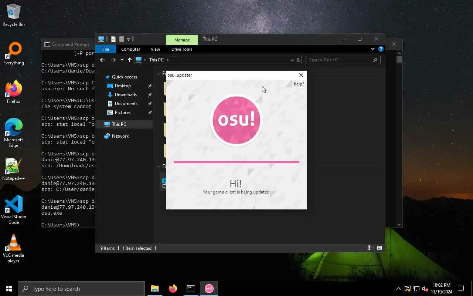Viewport: 473px width, 296px height.
Task: Expand the Explorer ribbon chevron
Action: click(x=372, y=49)
